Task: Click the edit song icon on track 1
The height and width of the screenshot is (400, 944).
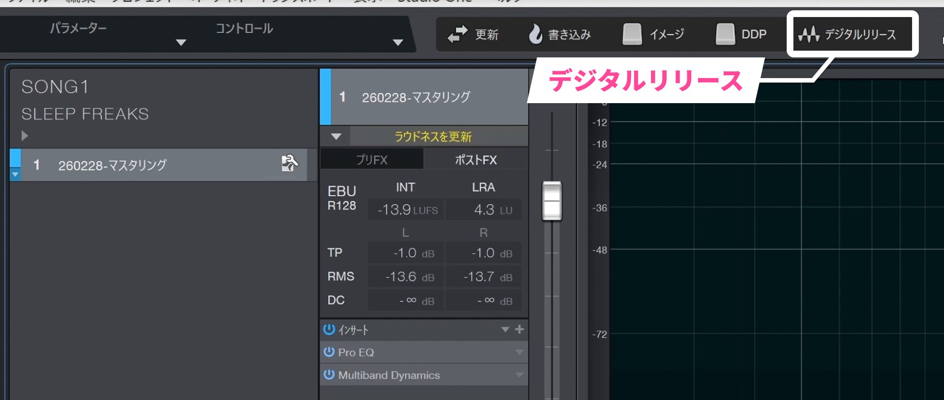Action: point(289,164)
